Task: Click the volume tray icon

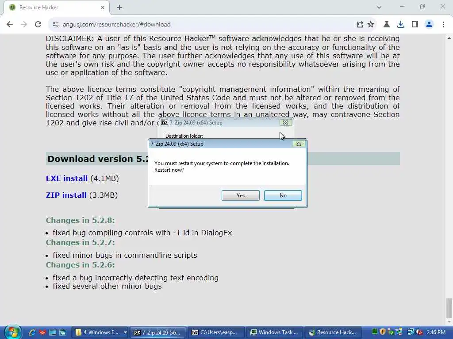Action: [419, 332]
